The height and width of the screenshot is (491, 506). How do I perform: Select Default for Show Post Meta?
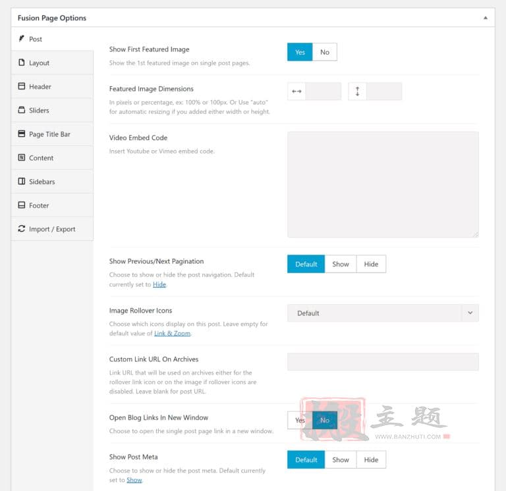point(306,459)
